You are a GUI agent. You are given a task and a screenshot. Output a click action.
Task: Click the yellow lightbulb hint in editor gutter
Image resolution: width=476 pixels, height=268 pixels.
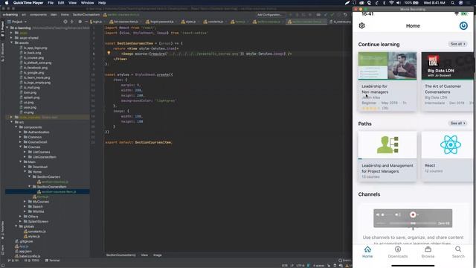[109, 53]
